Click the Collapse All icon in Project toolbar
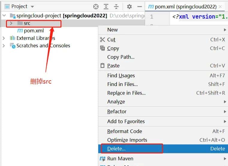228x166 pixels. tap(116, 7)
